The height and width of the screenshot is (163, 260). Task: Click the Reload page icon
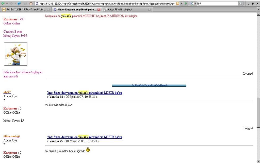pos(19,4)
